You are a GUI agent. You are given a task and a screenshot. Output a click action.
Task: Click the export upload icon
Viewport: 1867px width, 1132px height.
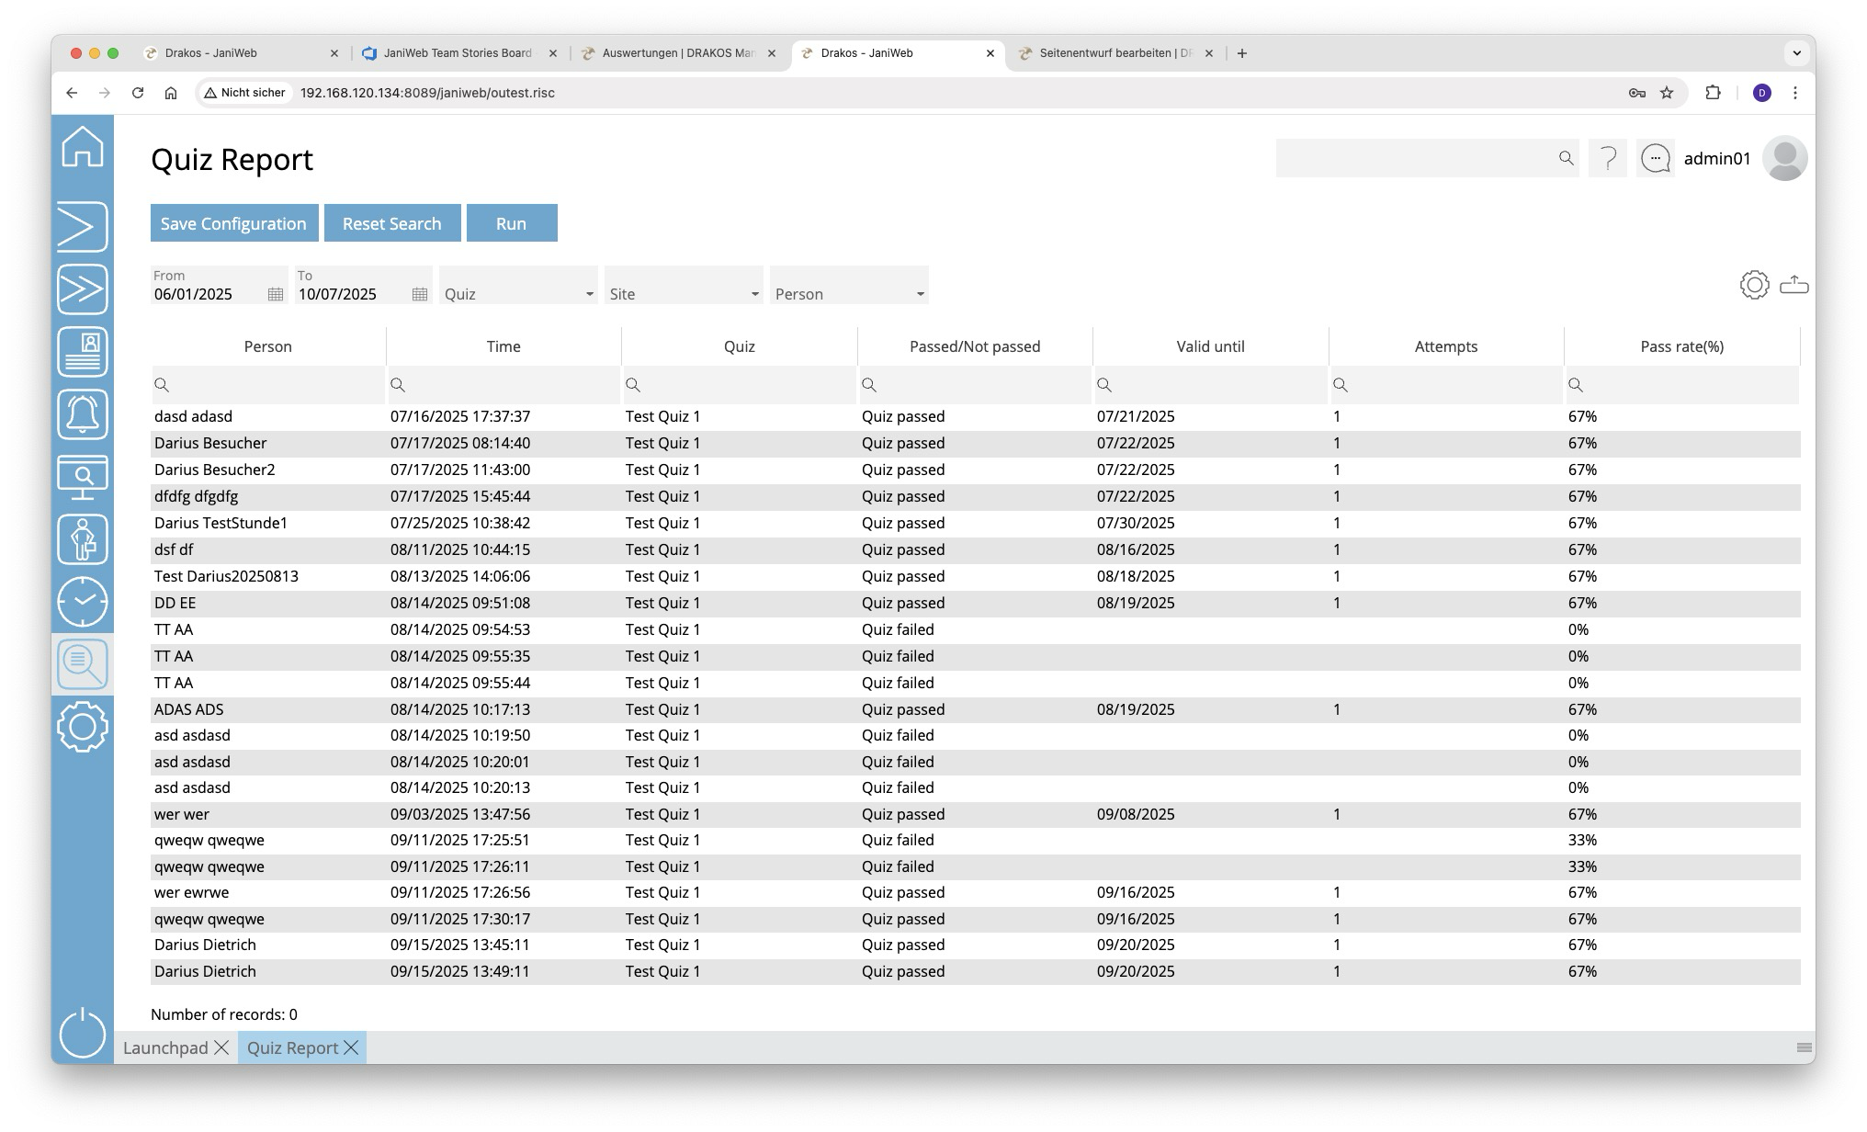pyautogui.click(x=1793, y=285)
